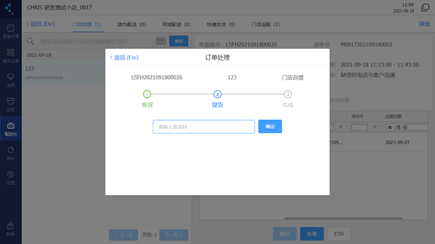The height and width of the screenshot is (244, 435).
Task: Click the 过期日期 column header
Action: point(393,116)
